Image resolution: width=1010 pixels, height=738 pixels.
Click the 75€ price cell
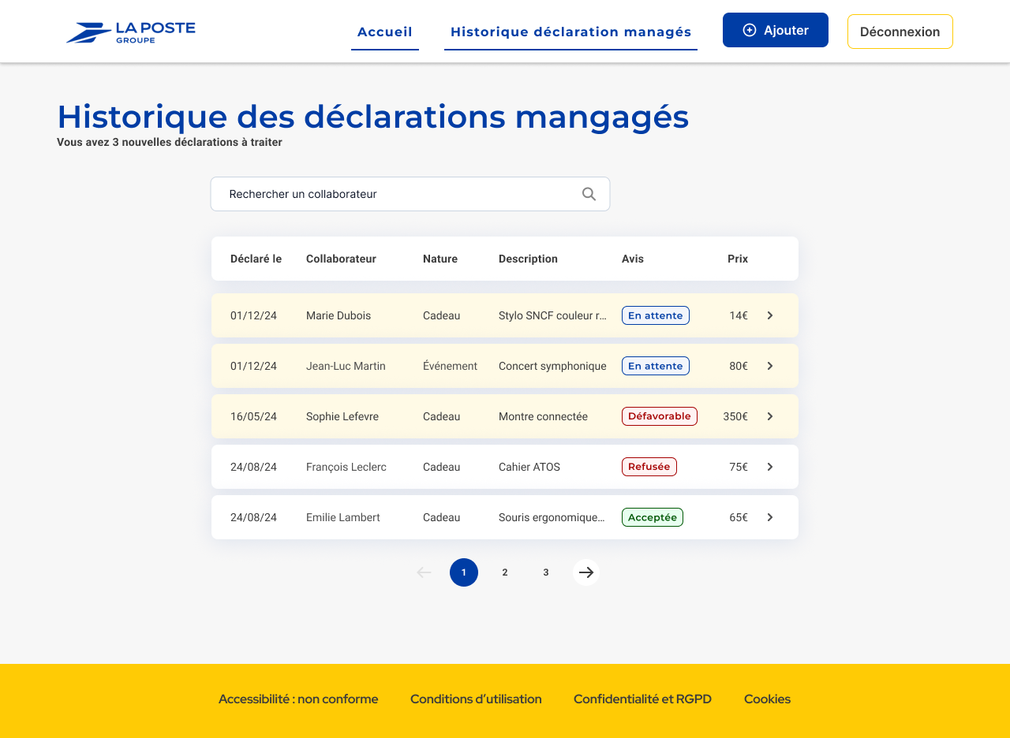739,467
